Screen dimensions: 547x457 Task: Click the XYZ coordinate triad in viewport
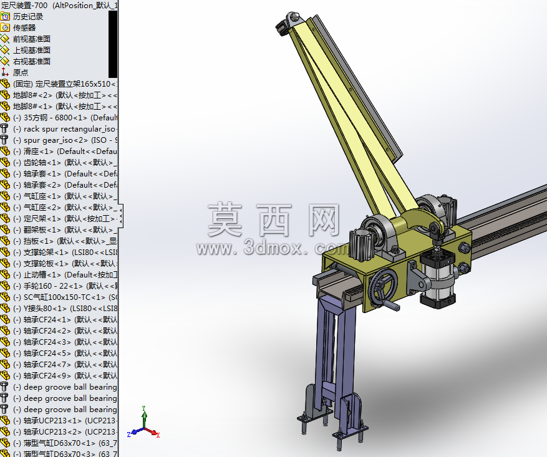pyautogui.click(x=143, y=423)
